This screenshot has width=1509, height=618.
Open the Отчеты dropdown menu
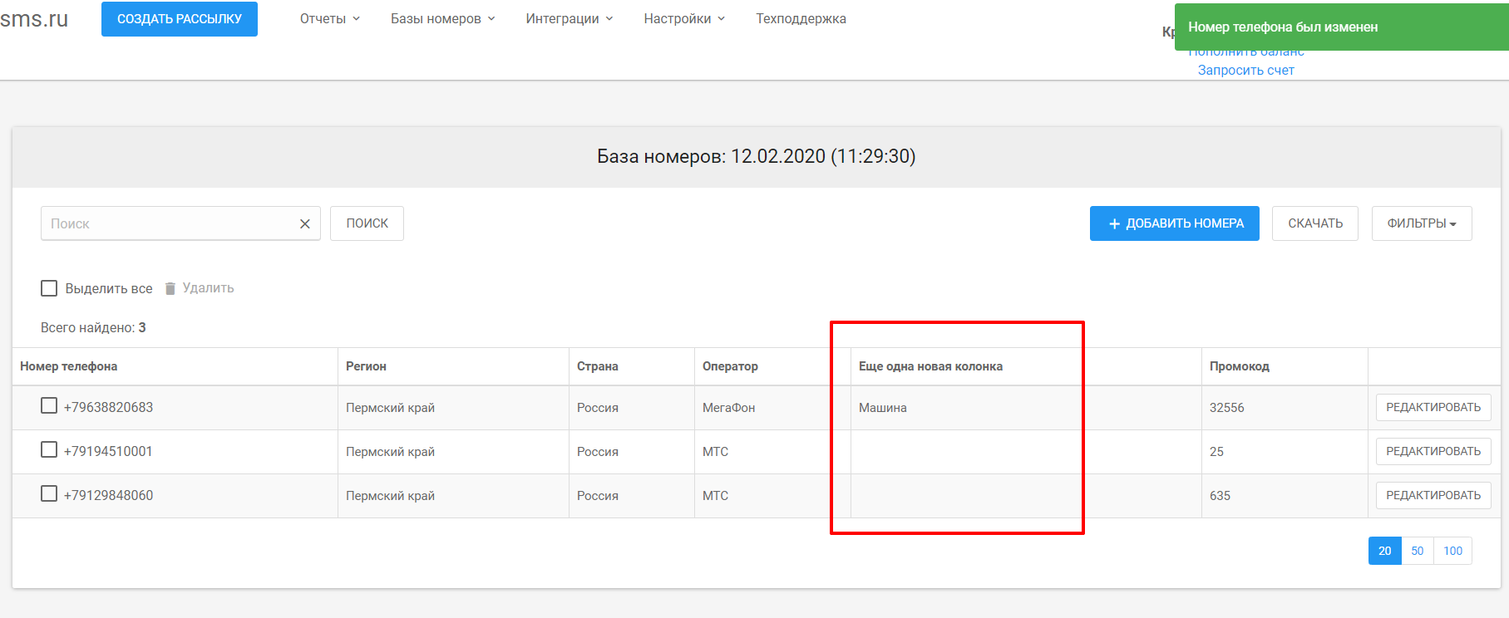[x=330, y=18]
